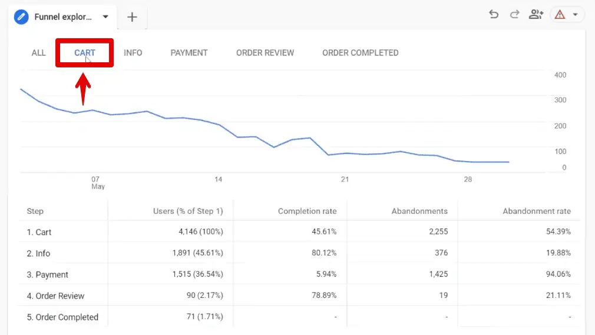This screenshot has width=595, height=335.
Task: Click the 19.88% abandonment rate value
Action: [x=558, y=253]
